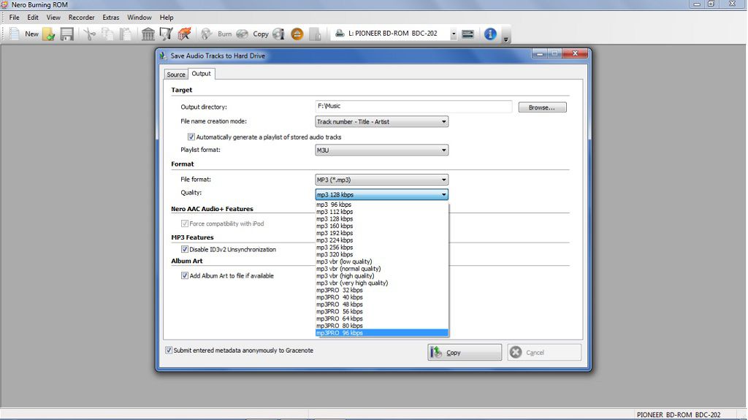
Task: Click the Browse... button
Action: point(542,107)
